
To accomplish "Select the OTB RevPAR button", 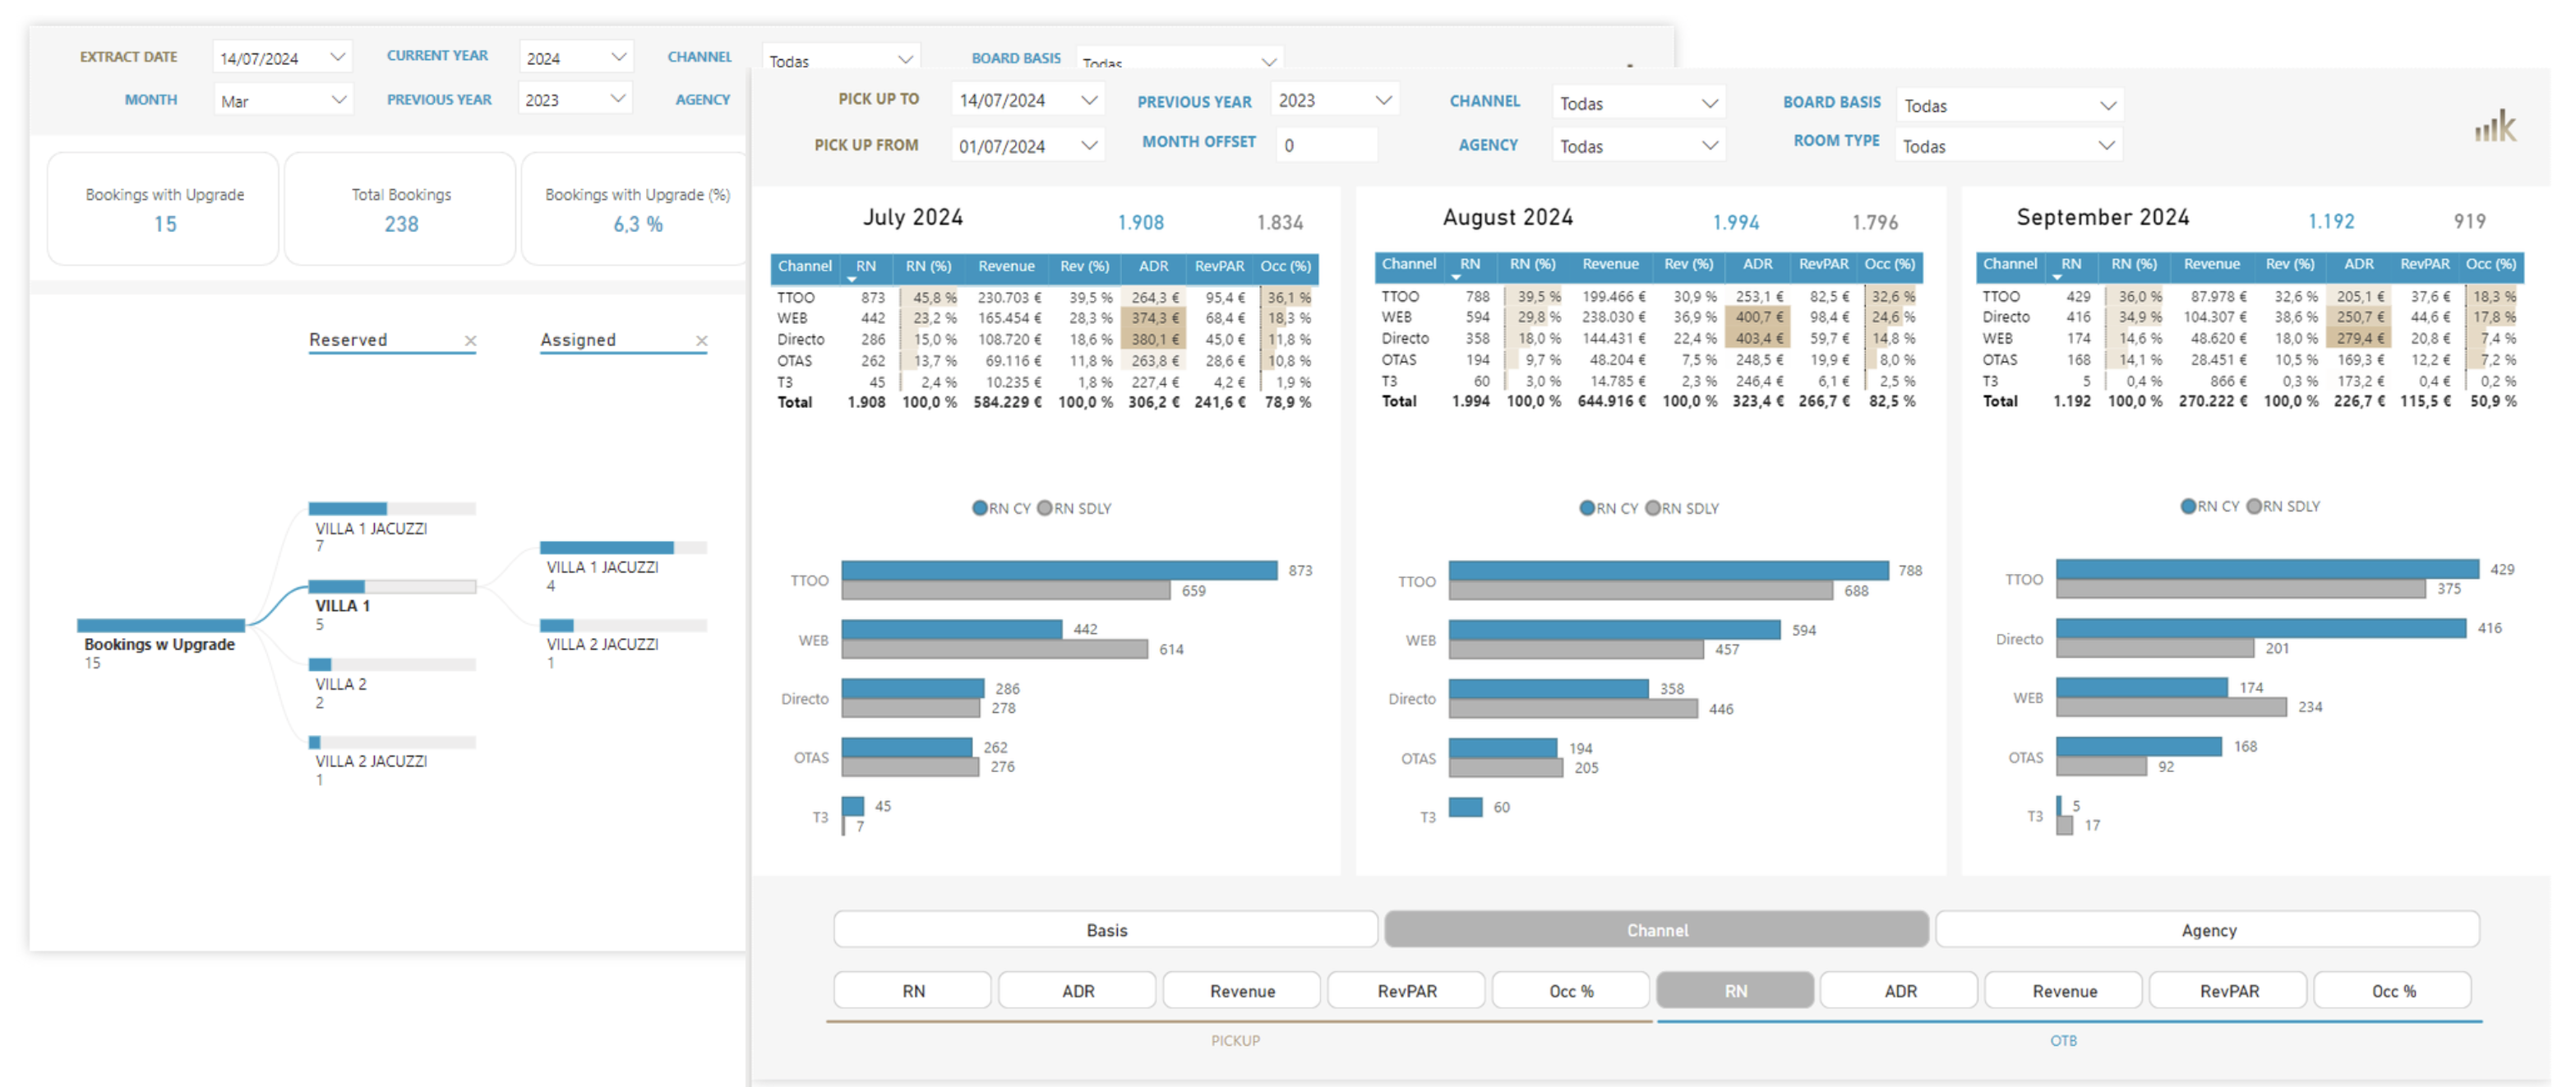I will [2229, 990].
